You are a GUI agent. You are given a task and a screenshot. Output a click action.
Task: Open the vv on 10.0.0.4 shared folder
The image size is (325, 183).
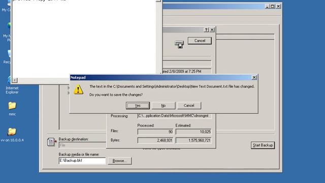coord(12,135)
